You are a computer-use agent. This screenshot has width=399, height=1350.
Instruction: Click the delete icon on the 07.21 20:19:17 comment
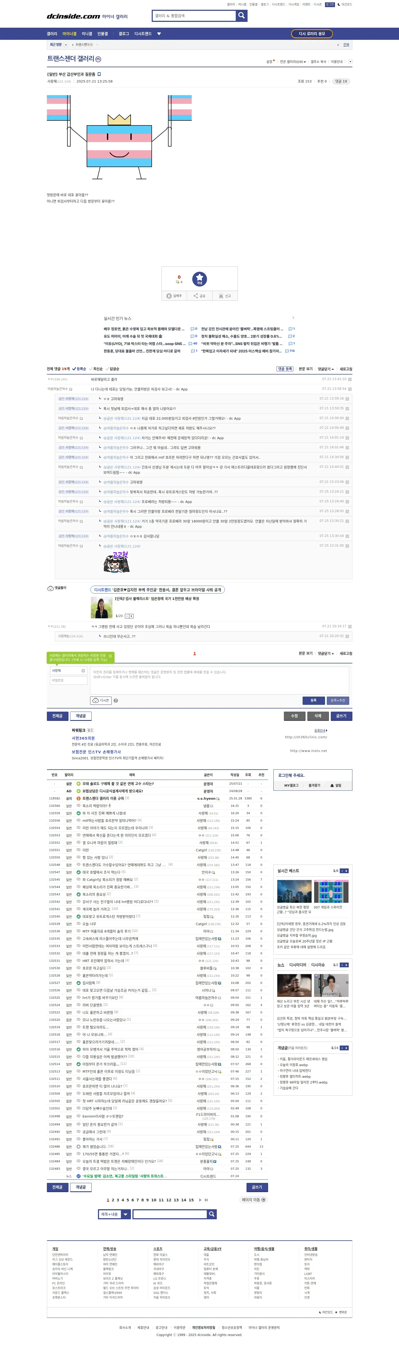click(x=350, y=626)
